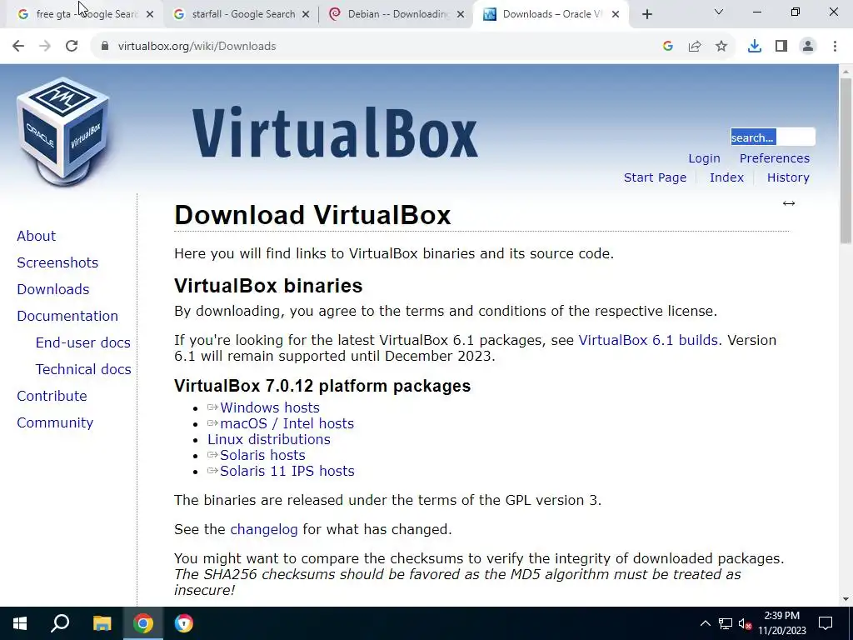Image resolution: width=853 pixels, height=640 pixels.
Task: Download the Solaris hosts package
Action: [x=262, y=455]
